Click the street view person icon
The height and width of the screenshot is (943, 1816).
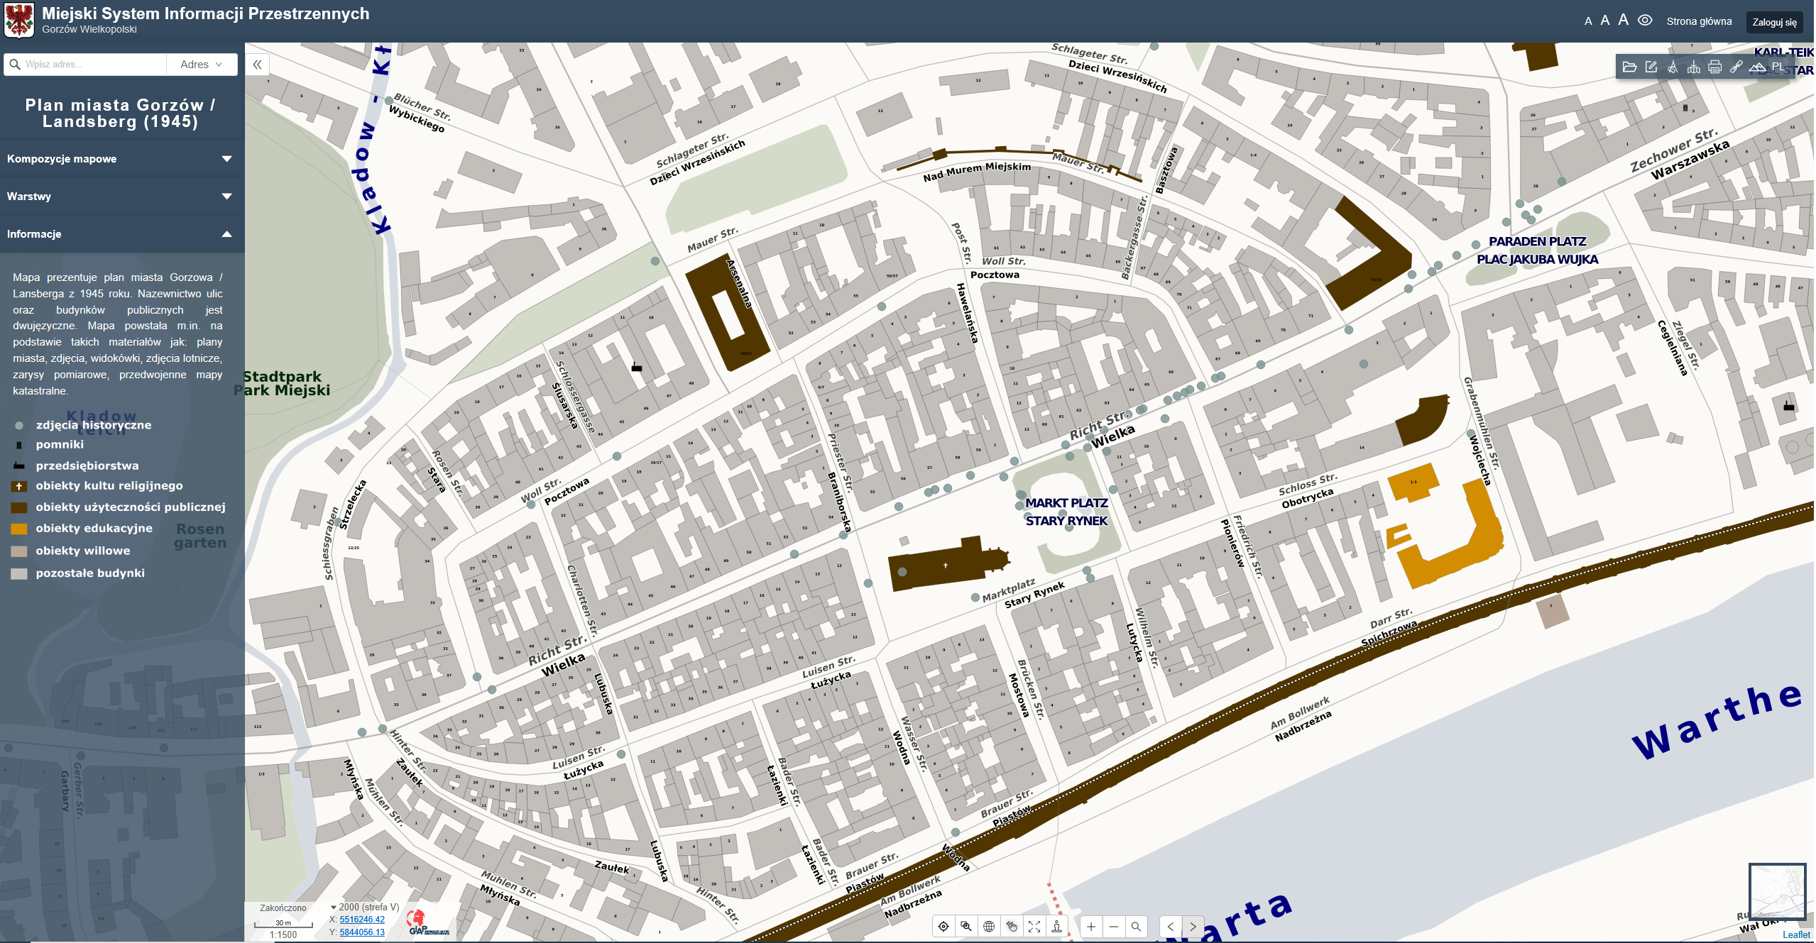click(1057, 927)
